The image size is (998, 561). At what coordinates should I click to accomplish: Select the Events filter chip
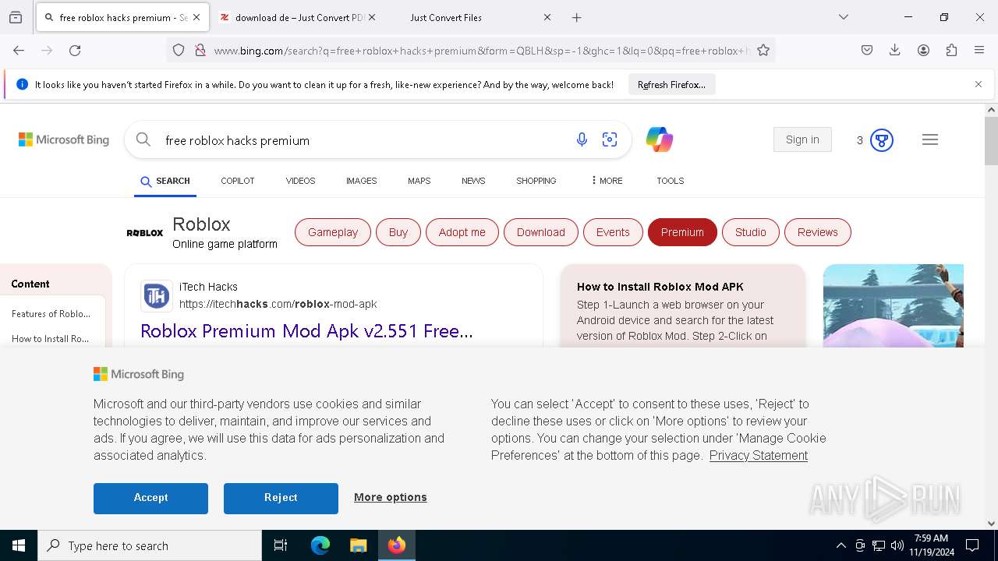[613, 232]
